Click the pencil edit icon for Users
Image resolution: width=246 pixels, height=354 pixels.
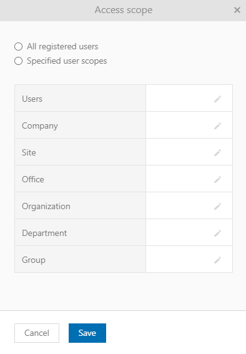coord(217,99)
